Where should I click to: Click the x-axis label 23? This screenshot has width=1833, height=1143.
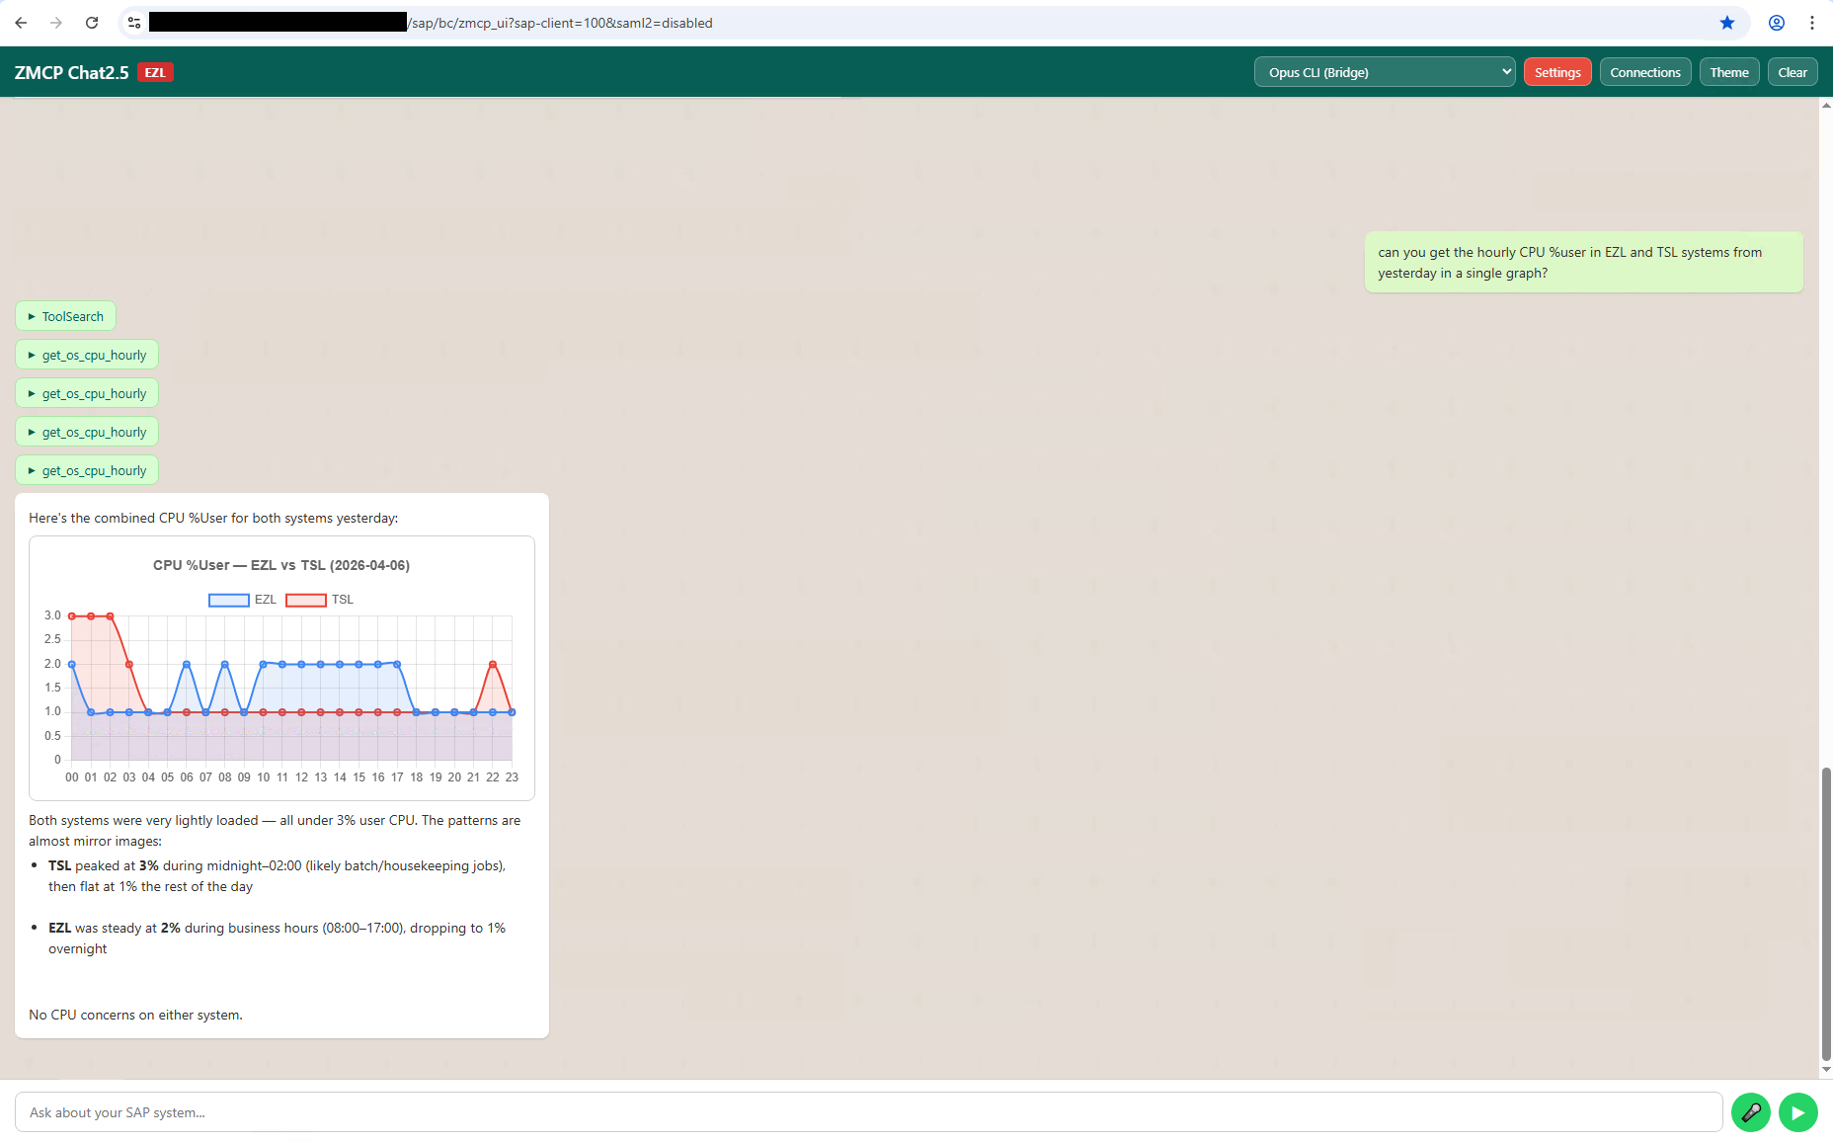coord(512,777)
